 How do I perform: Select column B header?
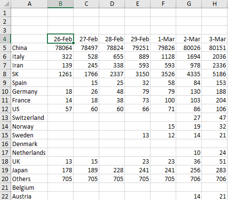click(x=61, y=4)
